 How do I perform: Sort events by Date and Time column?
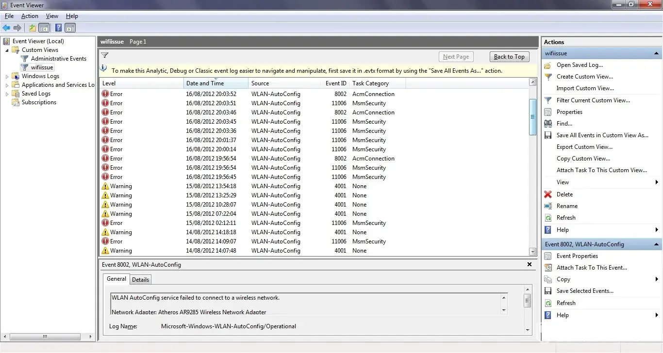coord(205,83)
